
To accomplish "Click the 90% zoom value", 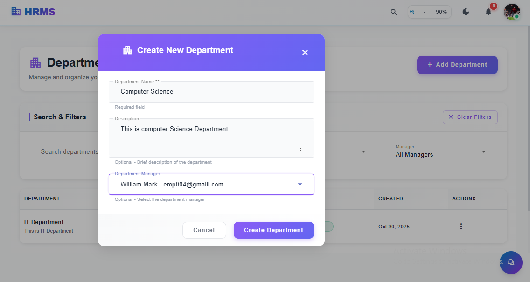I will coord(441,12).
